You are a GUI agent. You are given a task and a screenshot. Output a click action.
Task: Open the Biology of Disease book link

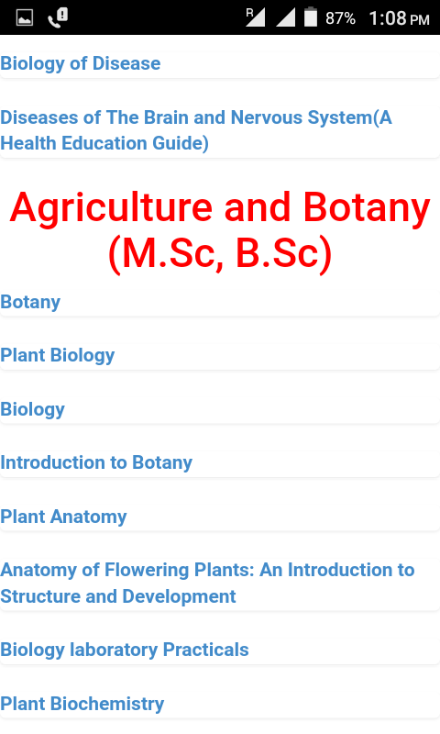pos(81,63)
